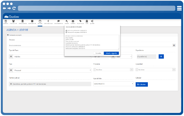The width and height of the screenshot is (184, 116).
Task: Open the Plantillas tag icon
Action: (x=80, y=21)
